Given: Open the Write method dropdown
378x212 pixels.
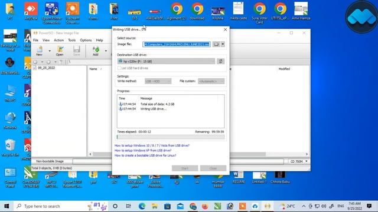Looking at the screenshot, I should coord(158,81).
